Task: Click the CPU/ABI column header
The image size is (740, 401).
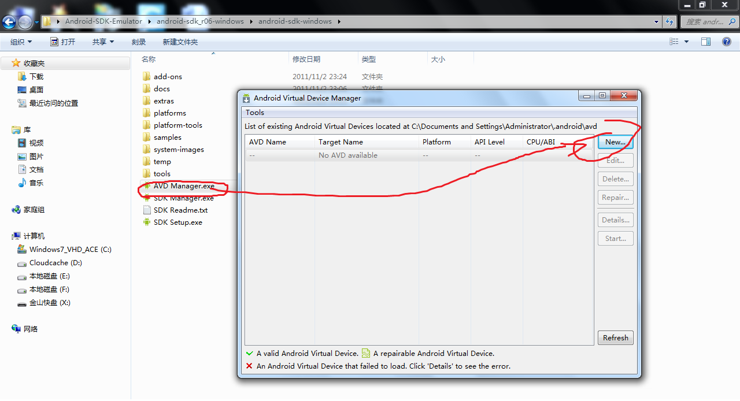Action: [558, 142]
